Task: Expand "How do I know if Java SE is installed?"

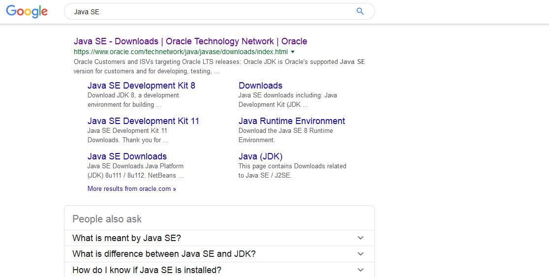Action: click(147, 270)
